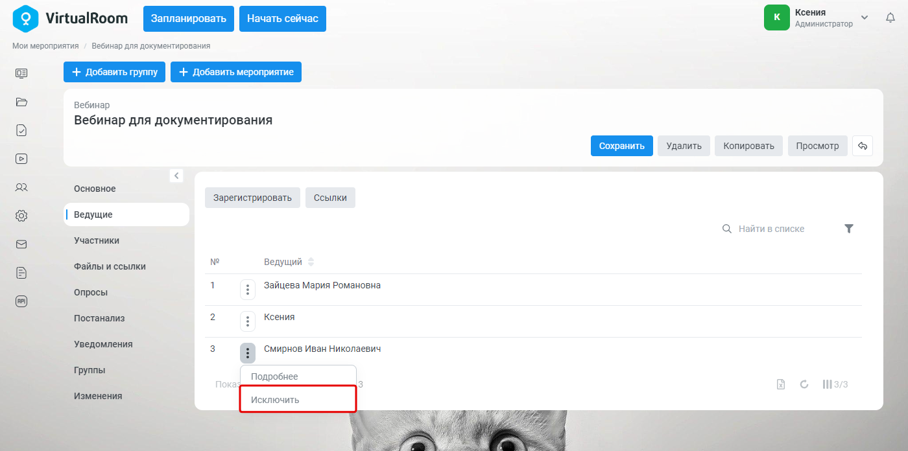Click the VirtualRoom logo
908x451 pixels.
pos(70,18)
